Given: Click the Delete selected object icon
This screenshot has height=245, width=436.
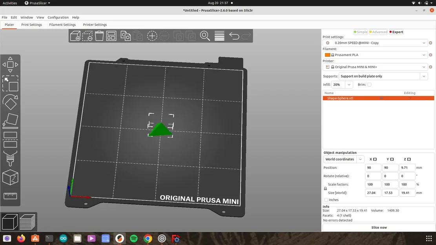Looking at the screenshot, I should pos(87,36).
